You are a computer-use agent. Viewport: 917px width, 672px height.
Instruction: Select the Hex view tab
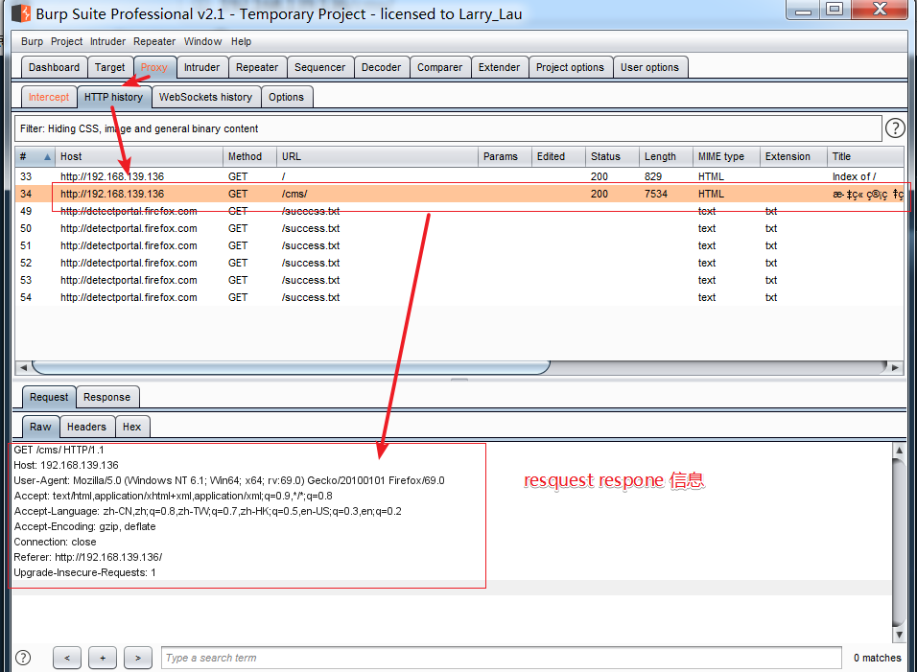click(x=132, y=428)
